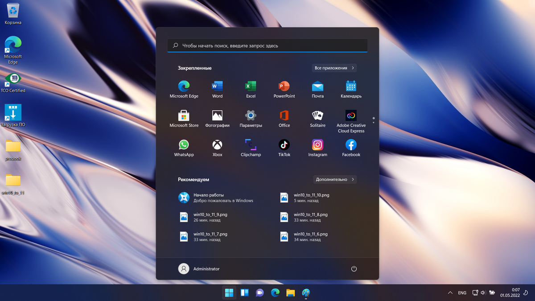Screen dimensions: 535x301
Task: Open Teams Chat from the taskbar
Action: 260,293
